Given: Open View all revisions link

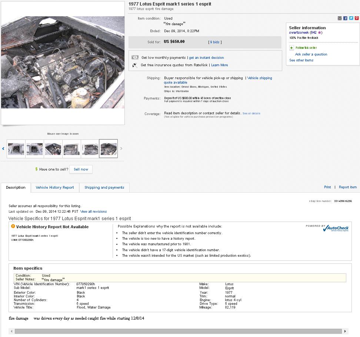Looking at the screenshot, I should (x=93, y=212).
